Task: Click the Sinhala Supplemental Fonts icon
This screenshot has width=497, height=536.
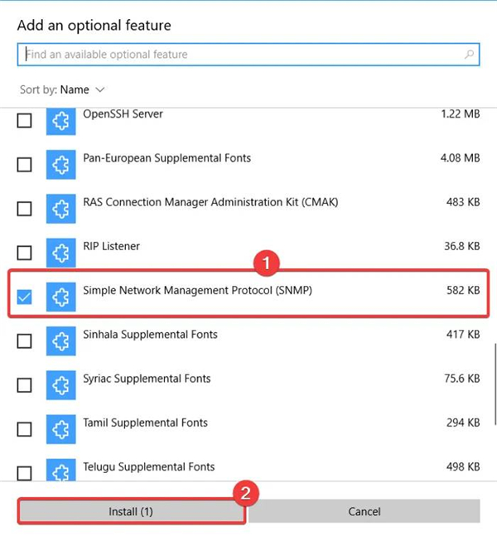Action: coord(60,340)
